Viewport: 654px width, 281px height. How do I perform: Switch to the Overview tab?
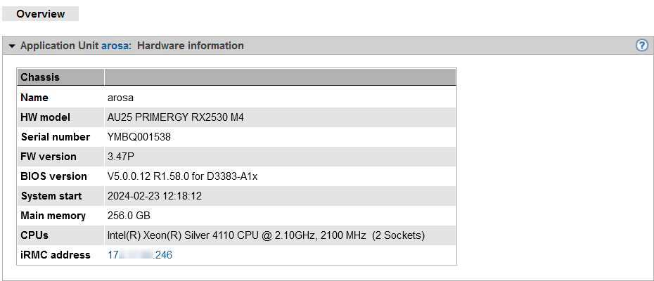coord(40,13)
